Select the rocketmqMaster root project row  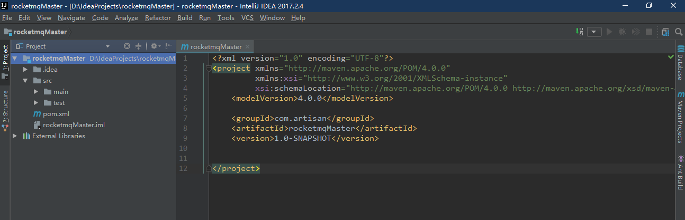[93, 59]
